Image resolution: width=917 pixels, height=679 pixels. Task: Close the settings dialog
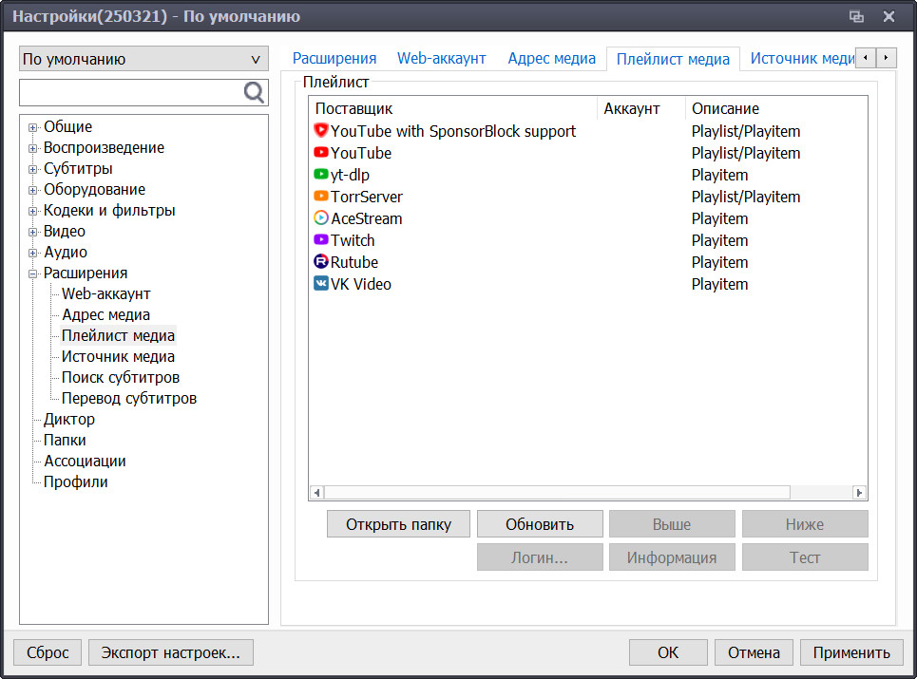[x=888, y=16]
